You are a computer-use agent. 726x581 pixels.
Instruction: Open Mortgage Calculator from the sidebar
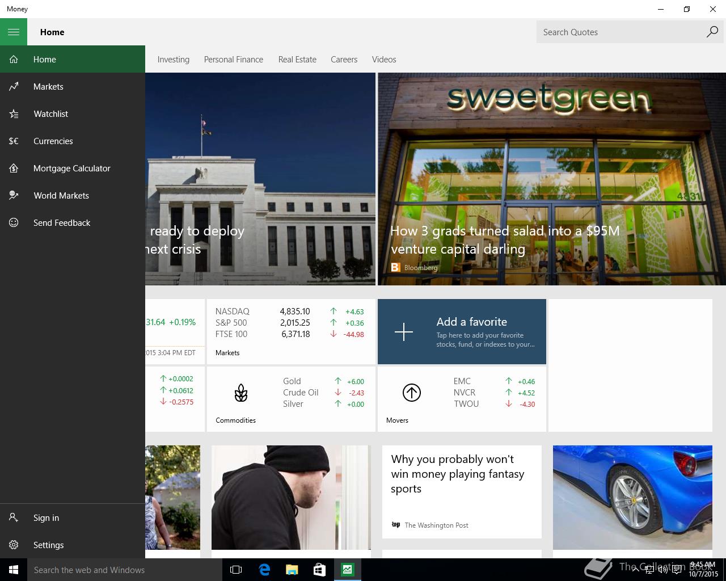point(73,168)
